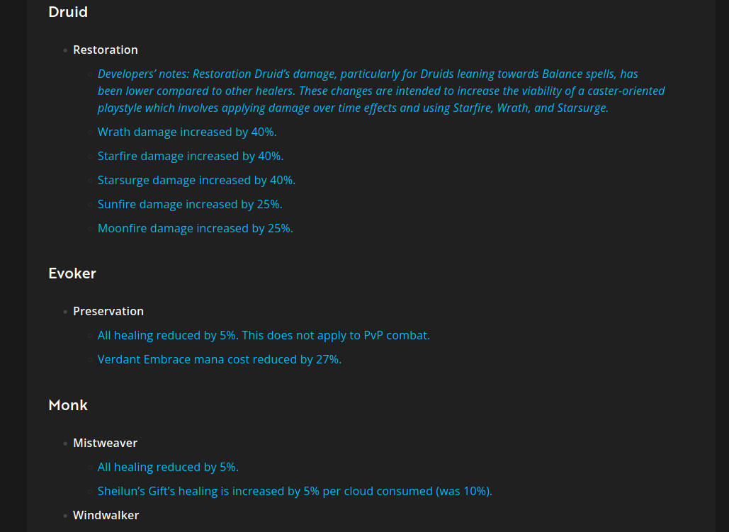Screen dimensions: 729x532
Task: Click the Evoker class heading
Action: tap(72, 273)
